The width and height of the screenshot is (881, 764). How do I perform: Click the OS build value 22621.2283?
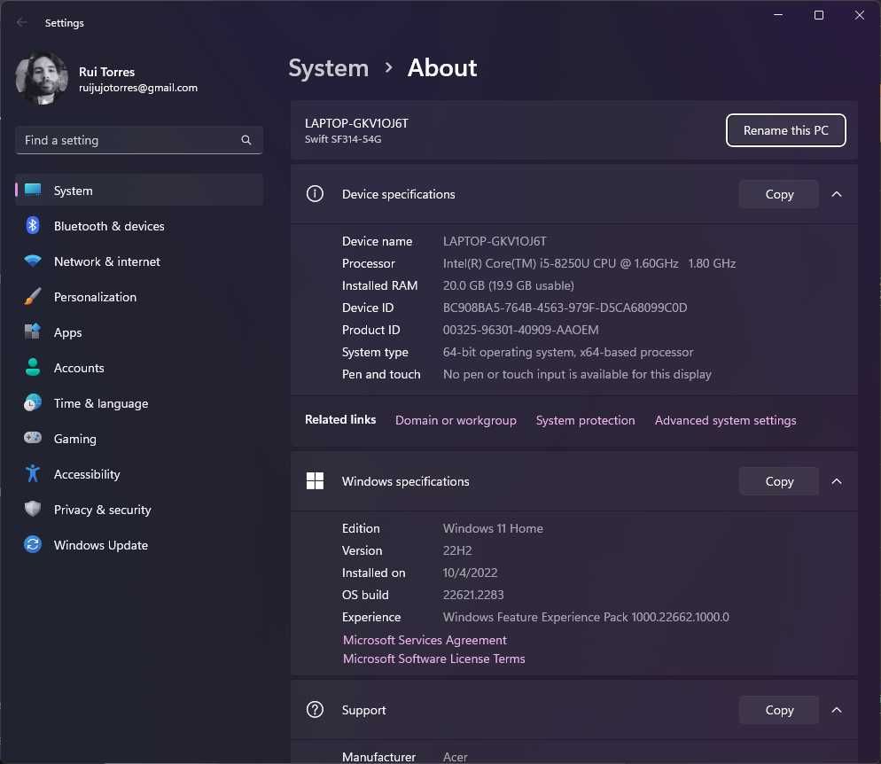473,594
